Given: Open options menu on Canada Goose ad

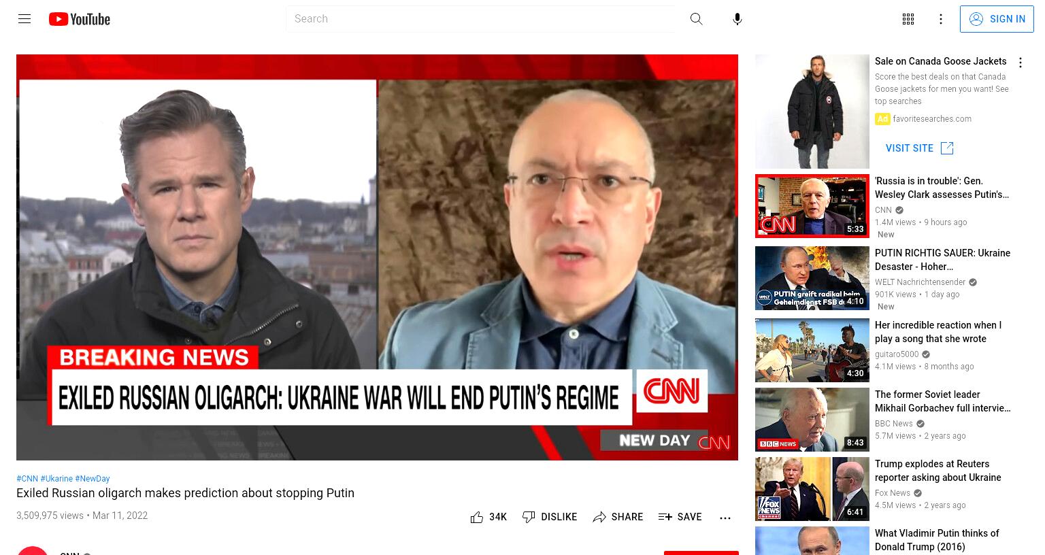Looking at the screenshot, I should click(x=1020, y=63).
